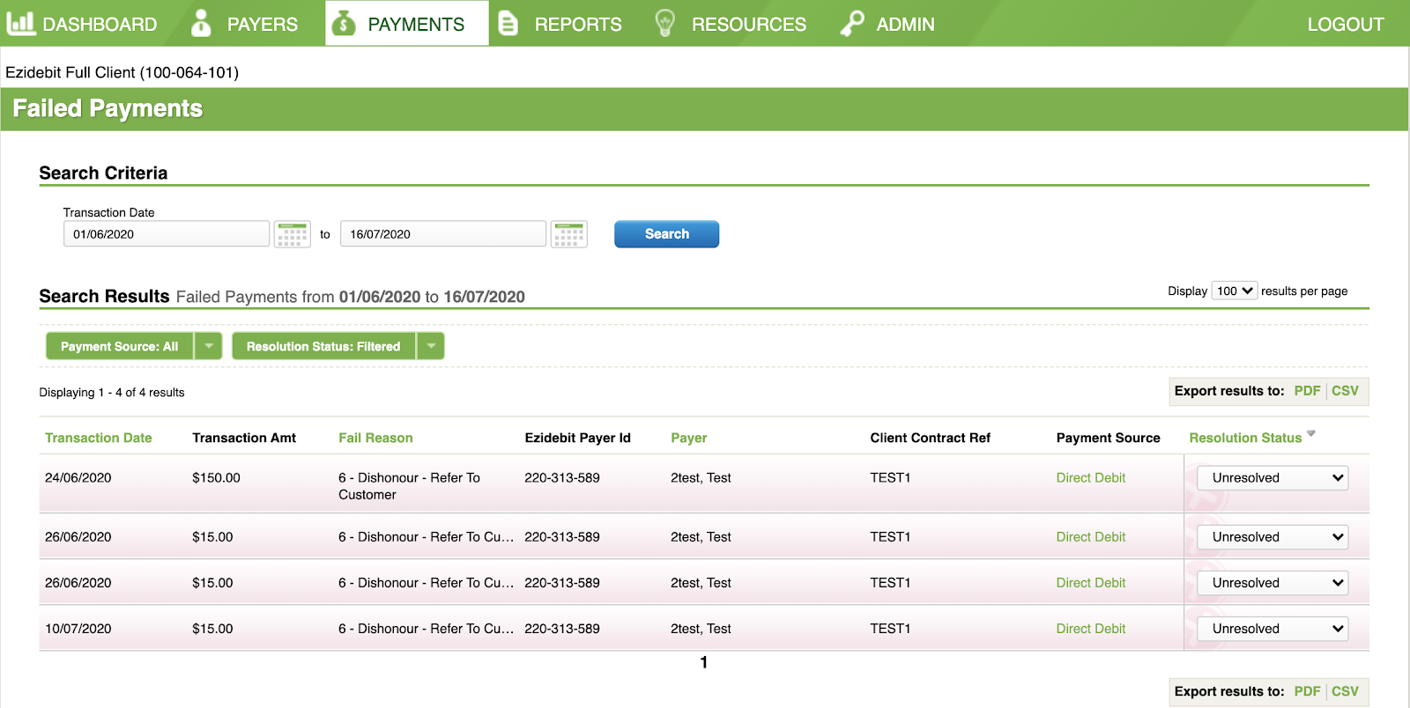Click the Payers person icon

(201, 23)
